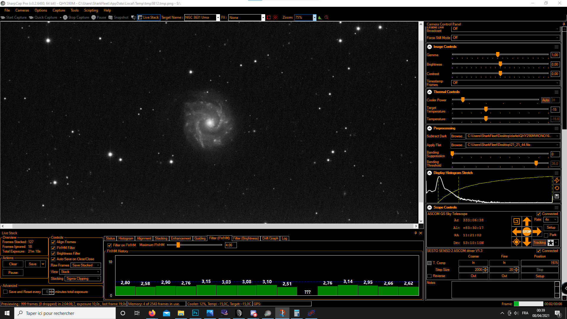The image size is (567, 319).
Task: Open the Scripting menu
Action: (91, 10)
